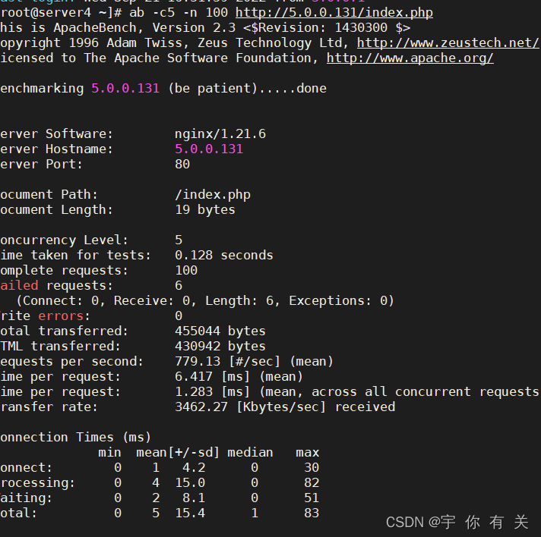Click the Connection Times (ms) heading
541x537 pixels.
point(75,438)
